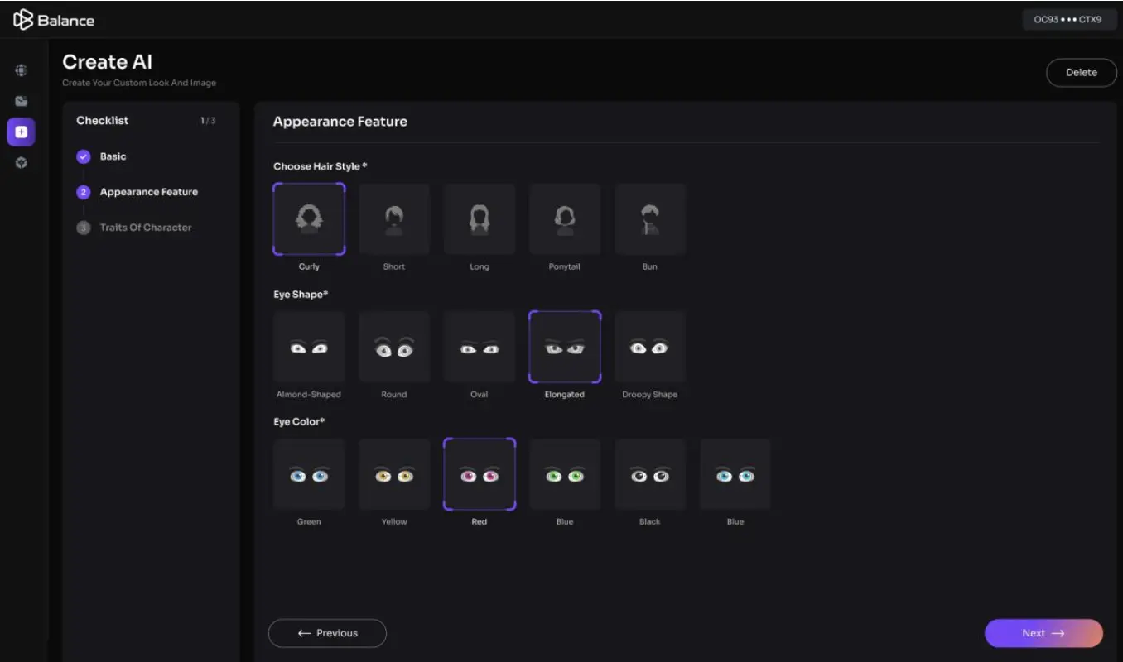
Task: Select the Short hair style icon
Action: pyautogui.click(x=394, y=219)
